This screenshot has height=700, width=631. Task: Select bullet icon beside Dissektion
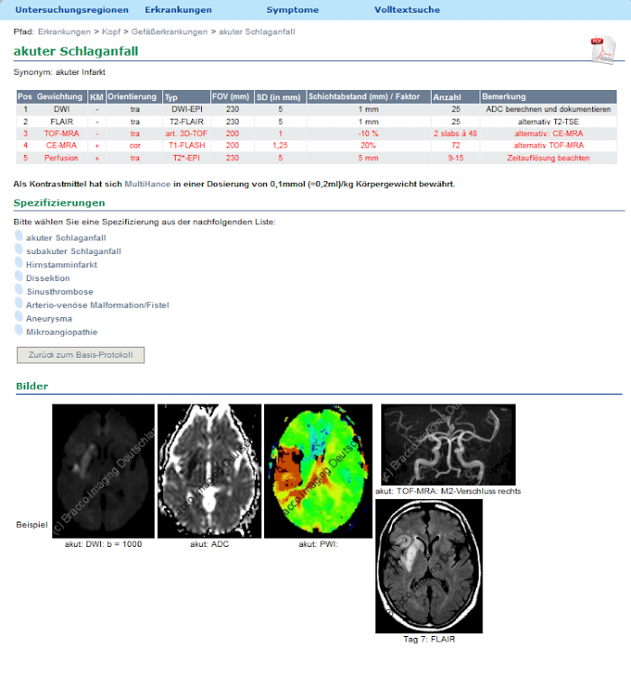19,276
